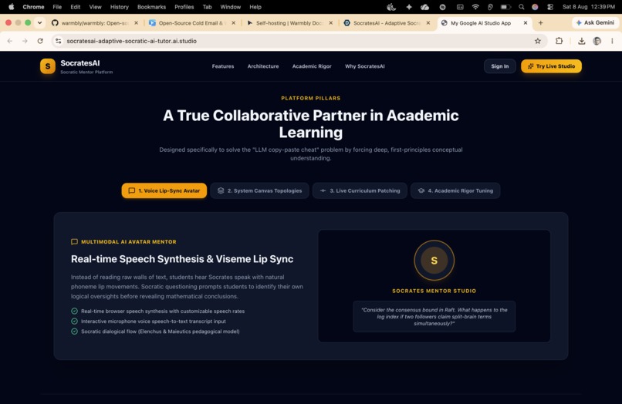Viewport: 622px width, 404px height.
Task: Open Spotlight search icon in menu bar
Action: (521, 7)
